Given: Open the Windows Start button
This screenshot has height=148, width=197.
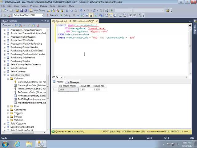Looking at the screenshot, I should (x=5, y=144).
